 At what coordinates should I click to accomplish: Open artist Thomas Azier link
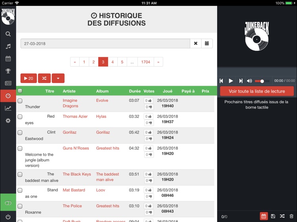(75, 117)
